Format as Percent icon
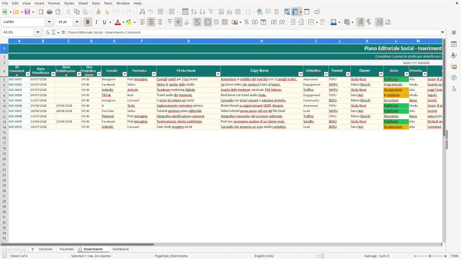The image size is (461, 259). click(246, 22)
